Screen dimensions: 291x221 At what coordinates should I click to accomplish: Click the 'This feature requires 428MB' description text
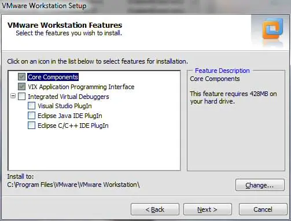click(233, 97)
